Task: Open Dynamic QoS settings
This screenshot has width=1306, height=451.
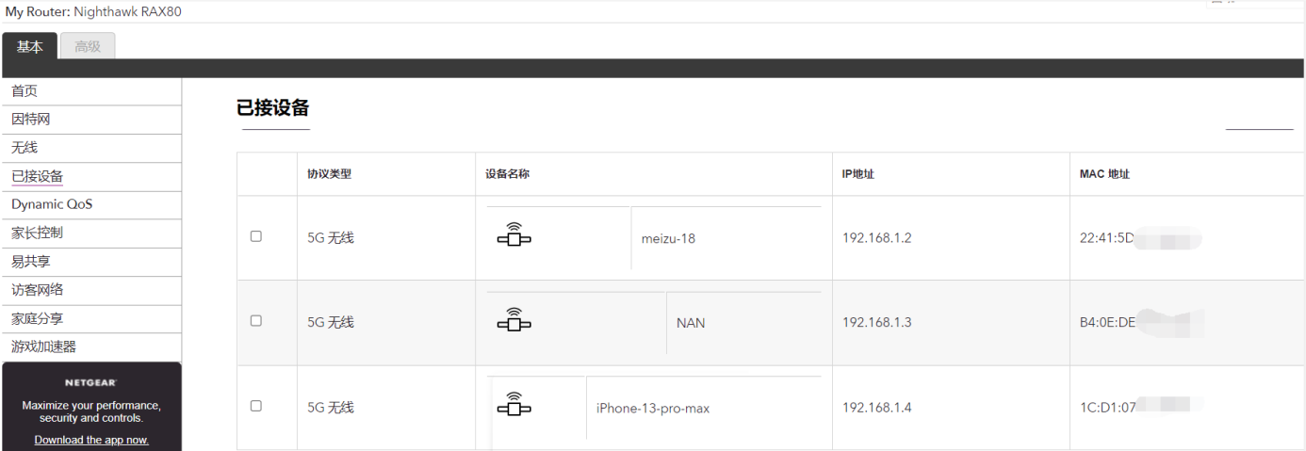Action: (52, 204)
